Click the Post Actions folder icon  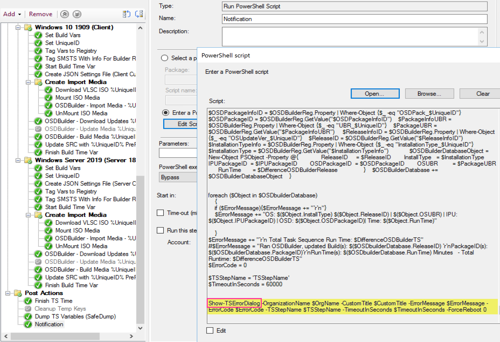tap(18, 293)
